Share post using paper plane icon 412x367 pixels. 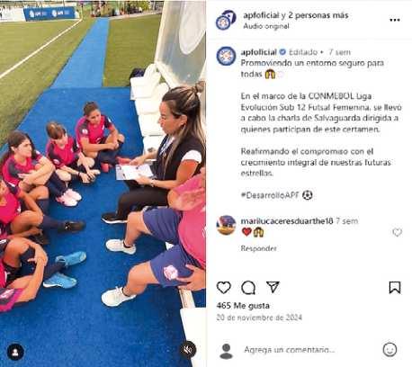pyautogui.click(x=273, y=287)
